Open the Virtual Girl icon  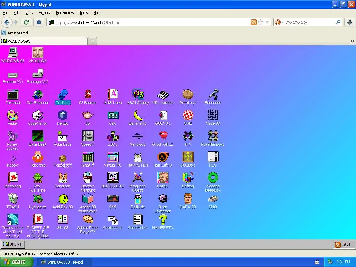tap(38, 55)
